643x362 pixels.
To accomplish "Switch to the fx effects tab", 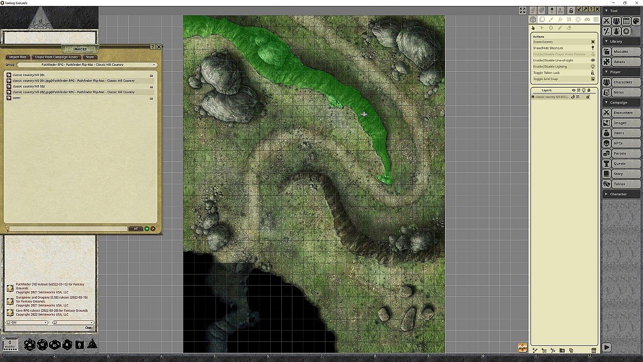I will [560, 20].
